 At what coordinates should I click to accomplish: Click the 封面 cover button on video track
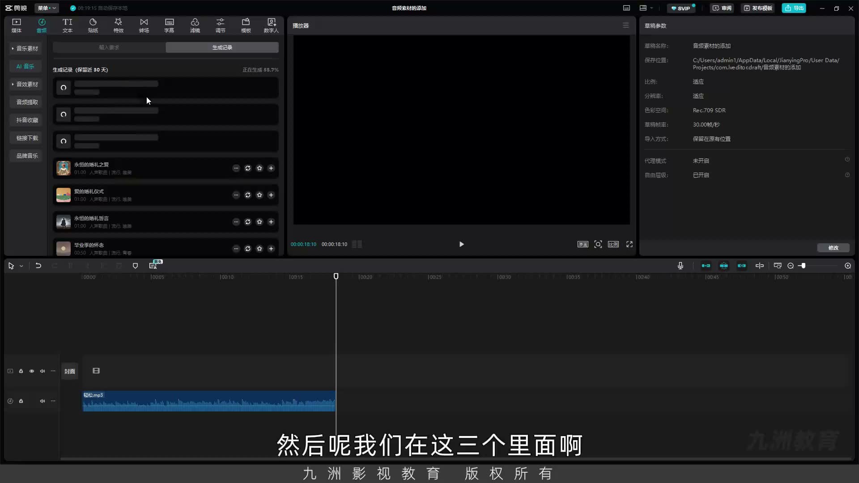click(x=70, y=371)
